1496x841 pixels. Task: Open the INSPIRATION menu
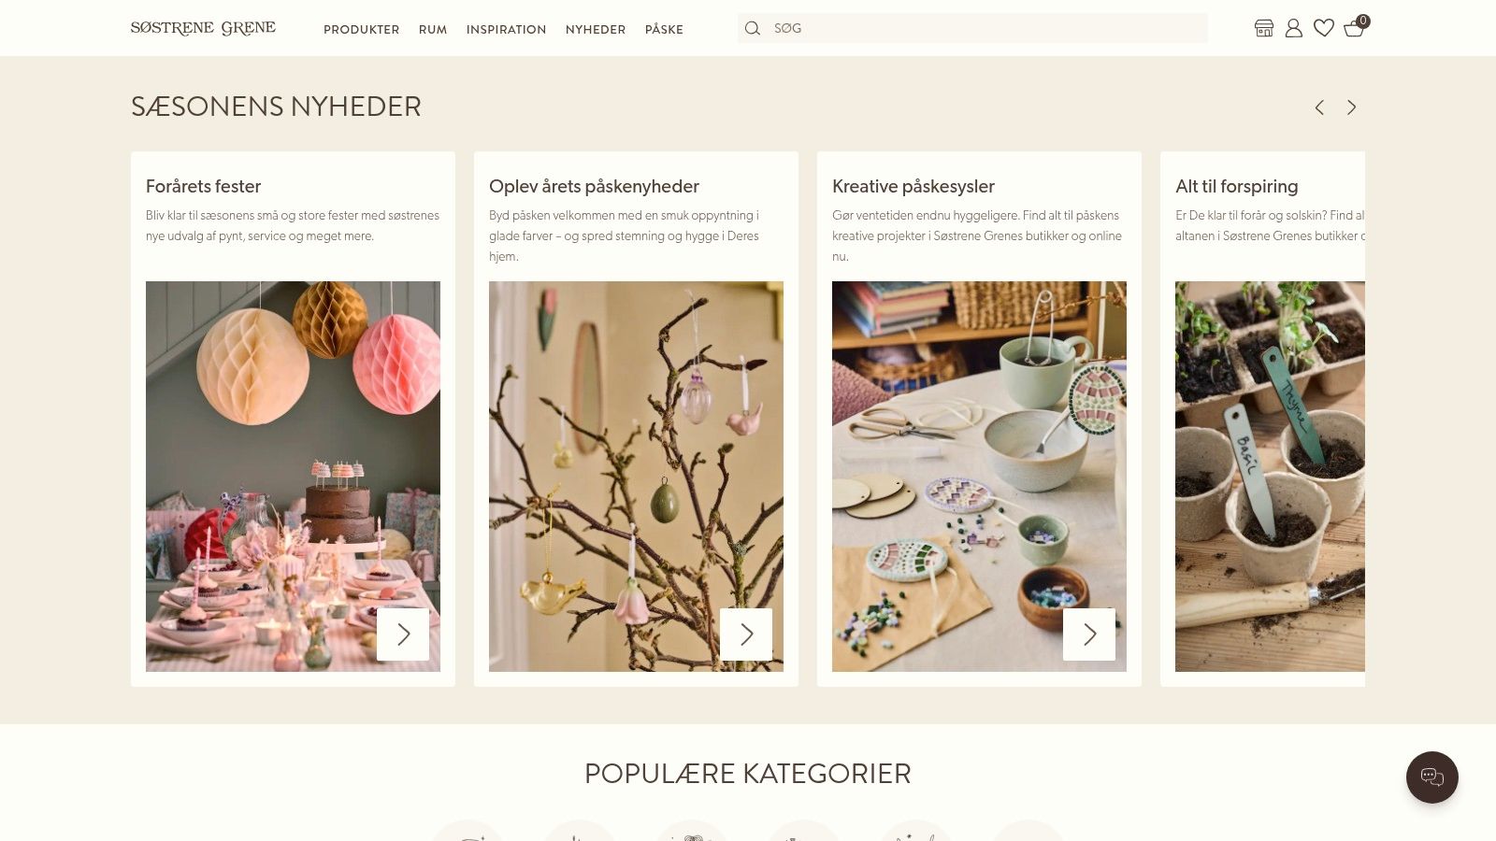point(506,30)
